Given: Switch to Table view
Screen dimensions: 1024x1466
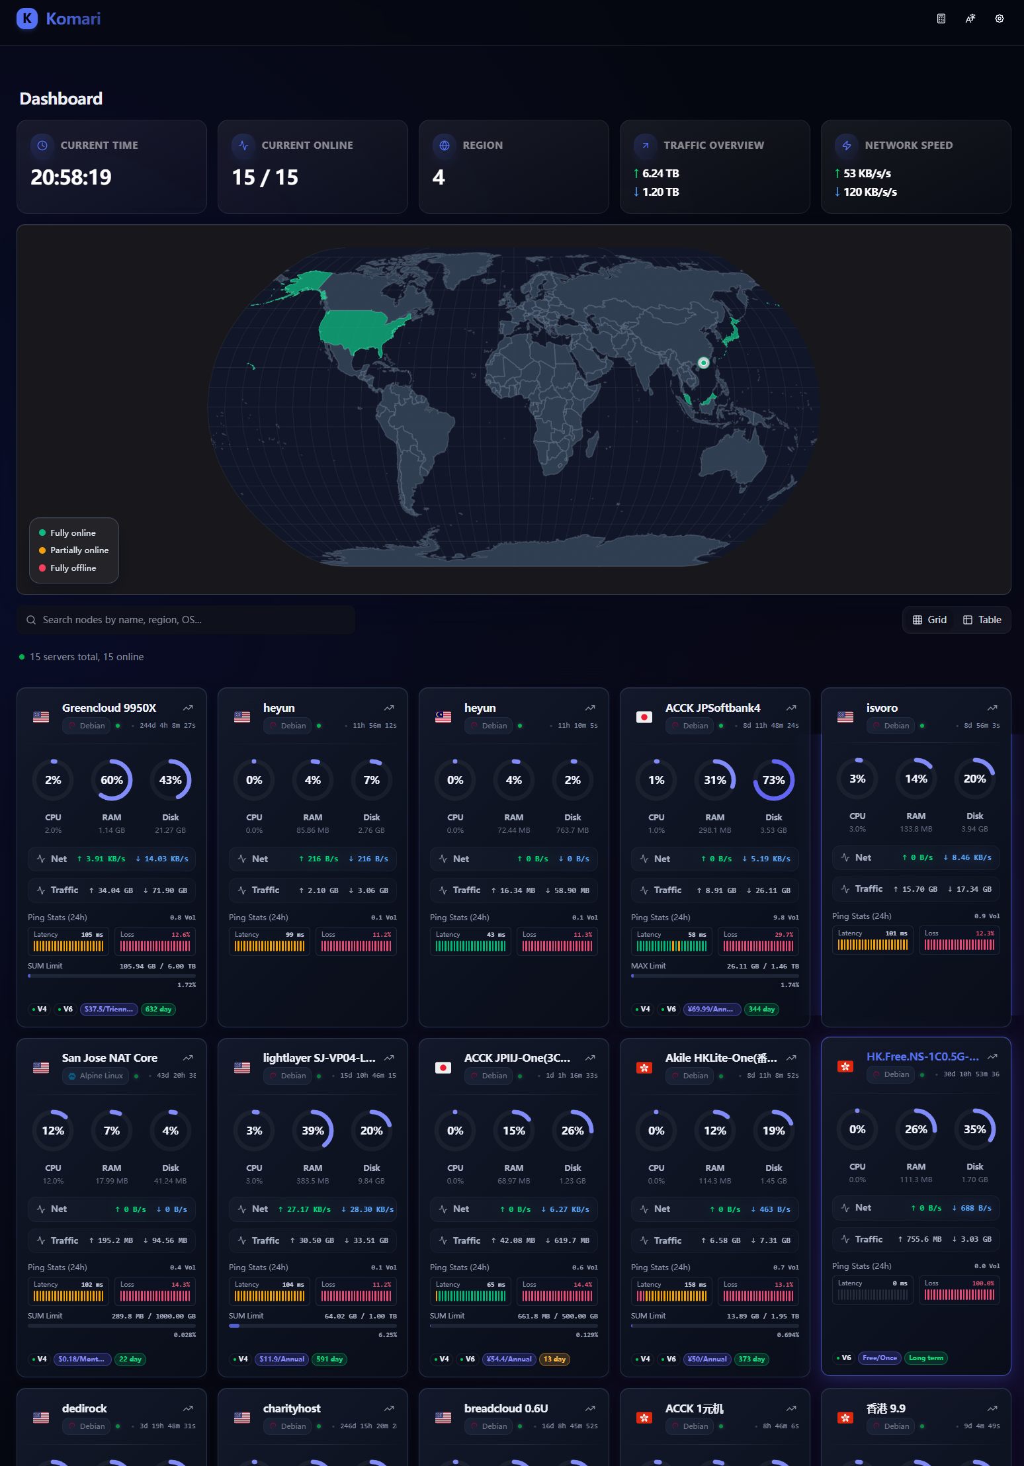Looking at the screenshot, I should (x=982, y=620).
